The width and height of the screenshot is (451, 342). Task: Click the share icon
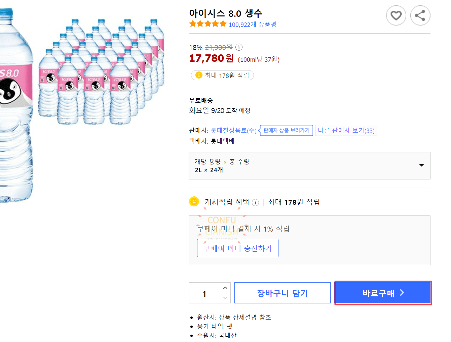tap(420, 15)
